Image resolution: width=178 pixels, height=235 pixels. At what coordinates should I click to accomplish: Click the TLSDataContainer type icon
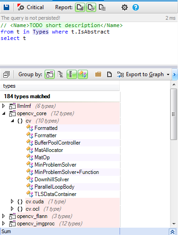click(x=30, y=194)
